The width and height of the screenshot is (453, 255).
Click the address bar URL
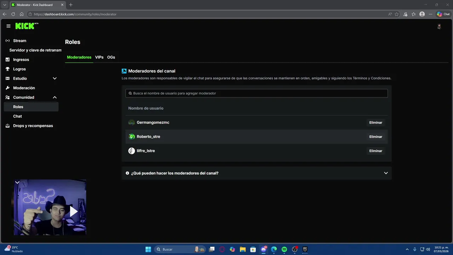click(x=75, y=14)
